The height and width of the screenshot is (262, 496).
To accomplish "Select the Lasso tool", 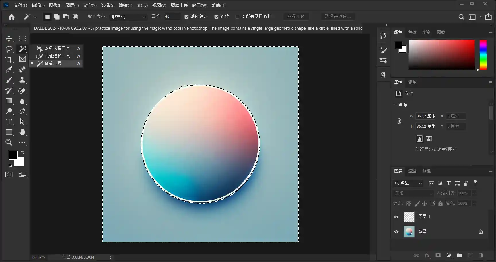I will pyautogui.click(x=9, y=49).
